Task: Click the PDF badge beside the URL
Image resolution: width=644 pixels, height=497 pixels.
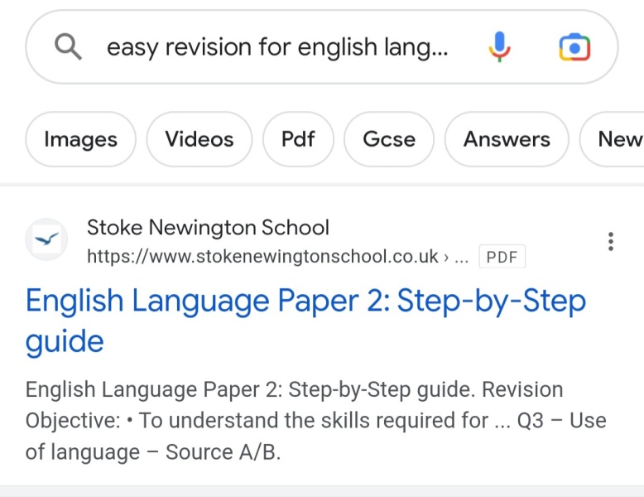Action: [x=502, y=257]
